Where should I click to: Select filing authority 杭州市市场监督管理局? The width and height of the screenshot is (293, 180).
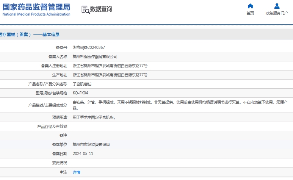click(x=91, y=145)
